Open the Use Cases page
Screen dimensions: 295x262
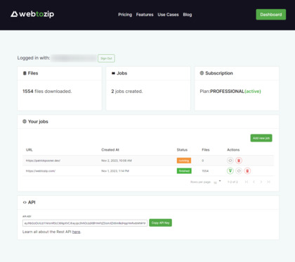coord(168,15)
